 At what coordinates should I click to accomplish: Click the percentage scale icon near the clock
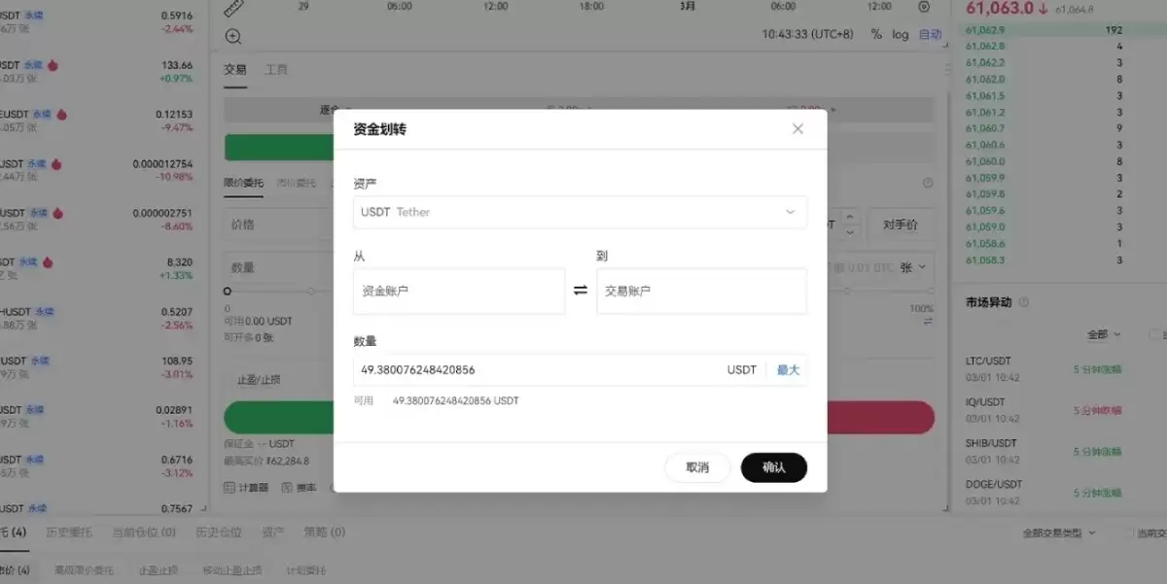click(875, 34)
